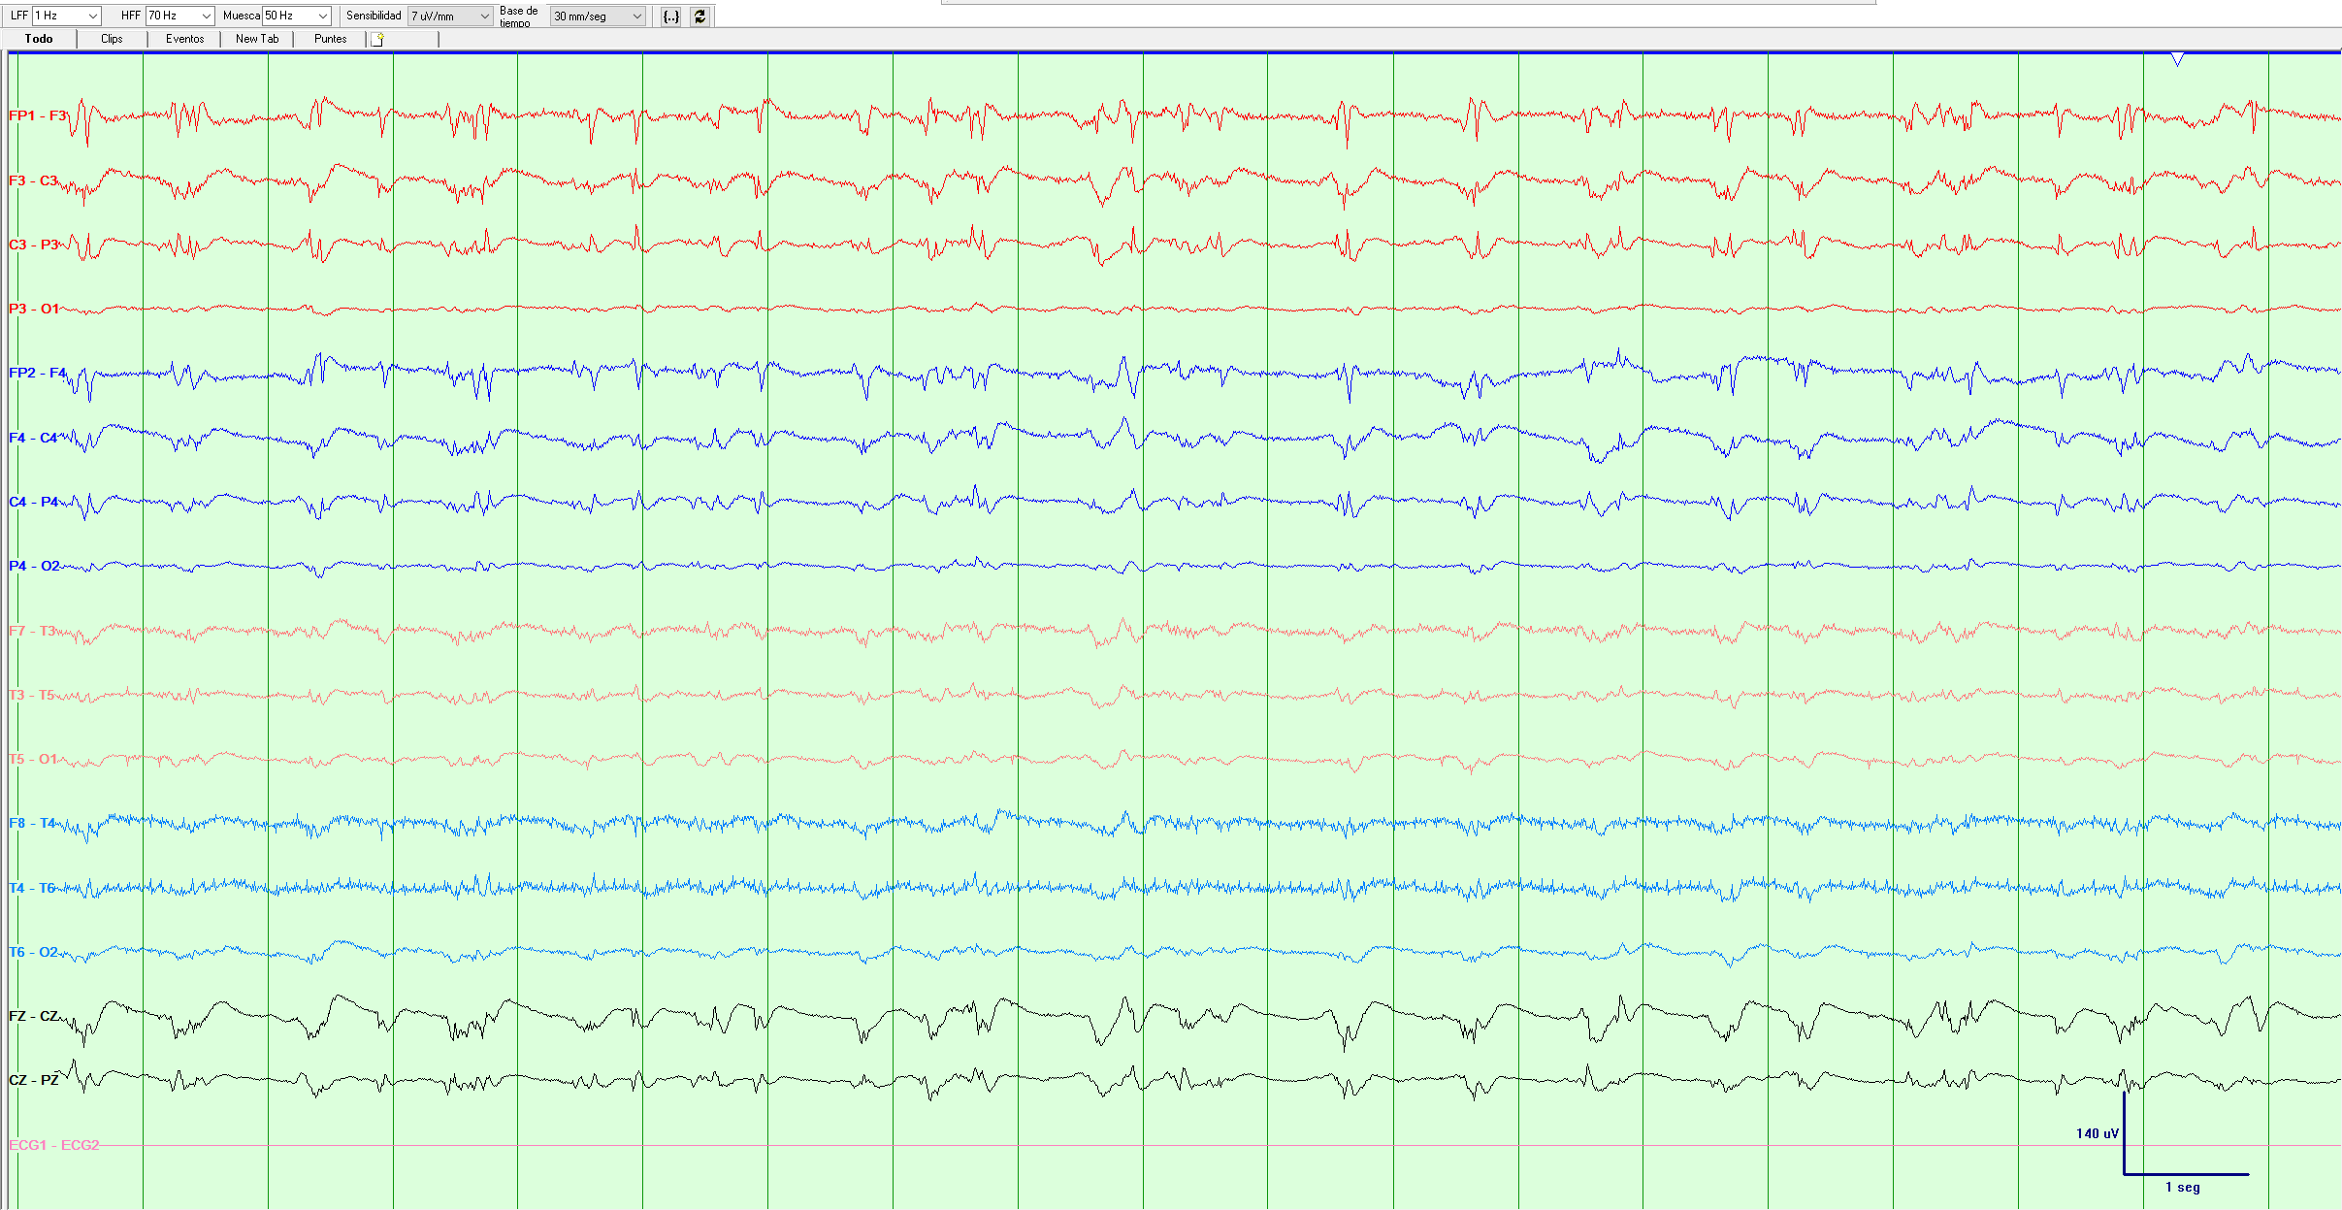Screen dimensions: 2342x1210
Task: Select the F8 - T4 channel label
Action: click(x=32, y=823)
